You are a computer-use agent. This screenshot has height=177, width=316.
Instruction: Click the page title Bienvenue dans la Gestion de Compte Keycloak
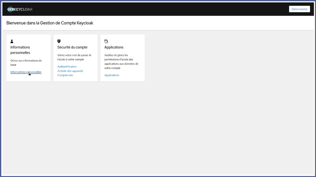tap(50, 23)
